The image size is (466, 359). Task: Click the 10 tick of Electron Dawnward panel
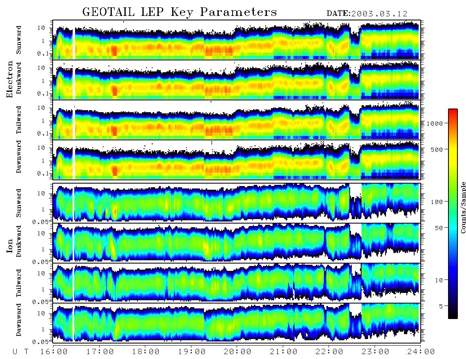coord(41,148)
